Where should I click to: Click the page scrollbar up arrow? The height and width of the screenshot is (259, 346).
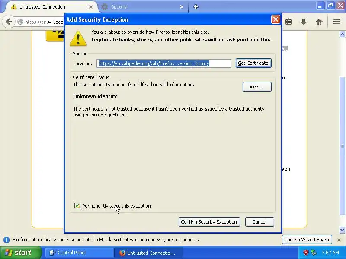click(x=342, y=35)
